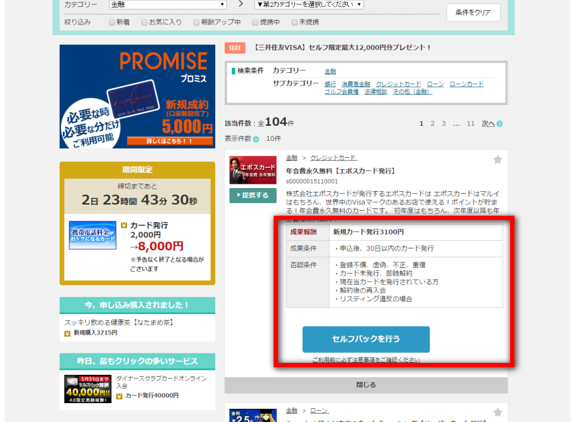Click the yen icon beside 新規購入3715円
This screenshot has width=573, height=422.
point(67,333)
